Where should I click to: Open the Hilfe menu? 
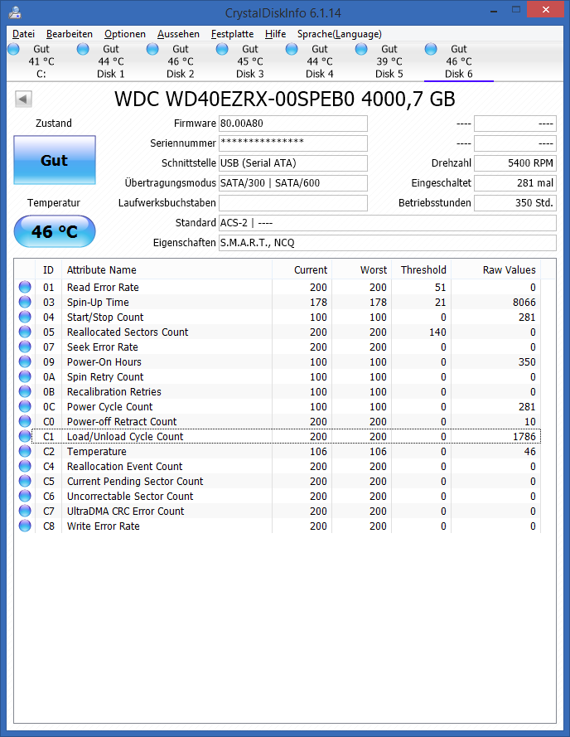click(x=275, y=34)
